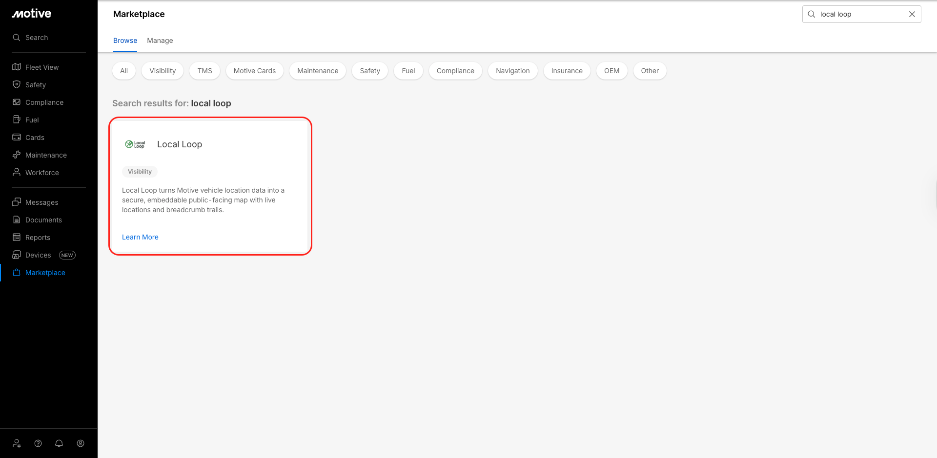This screenshot has width=937, height=458.
Task: Filter by Motive Cards category
Action: click(255, 71)
